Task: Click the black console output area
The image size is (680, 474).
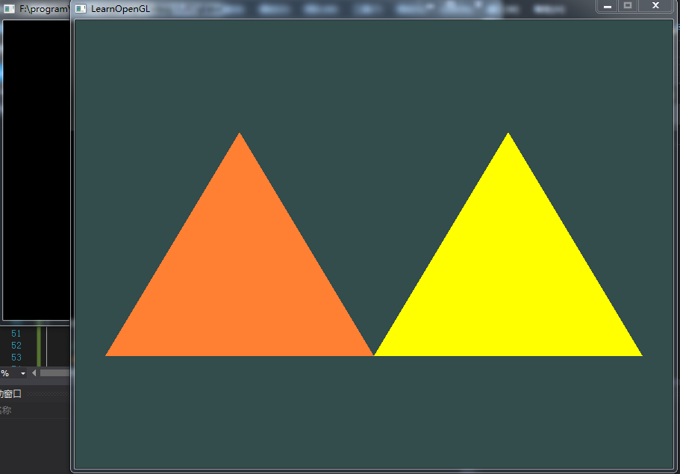Action: tap(36, 164)
